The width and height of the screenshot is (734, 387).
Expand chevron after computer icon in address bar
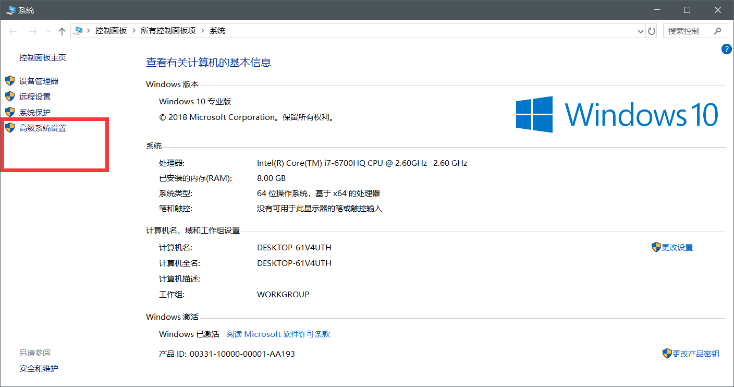89,31
